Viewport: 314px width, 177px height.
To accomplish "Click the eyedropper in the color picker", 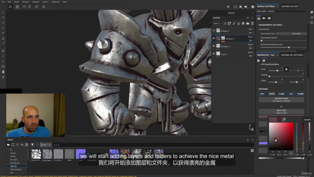I will point(284,119).
